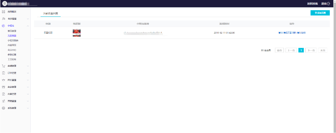Click the gear icon for 系统管理
The height and width of the screenshot is (133, 336).
3,108
